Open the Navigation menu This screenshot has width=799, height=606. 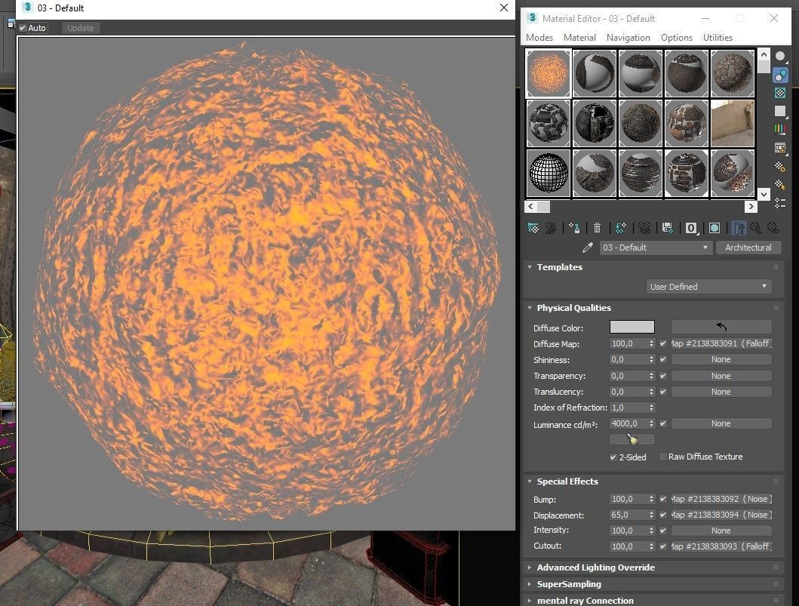[628, 38]
